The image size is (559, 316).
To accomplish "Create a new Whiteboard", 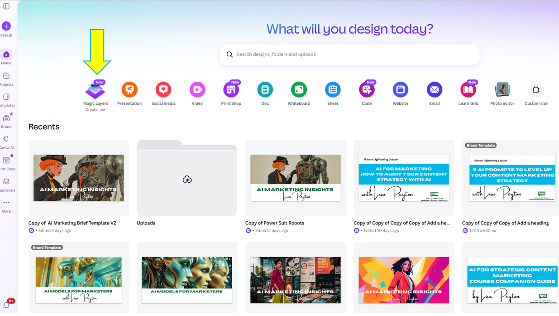I will tap(299, 90).
